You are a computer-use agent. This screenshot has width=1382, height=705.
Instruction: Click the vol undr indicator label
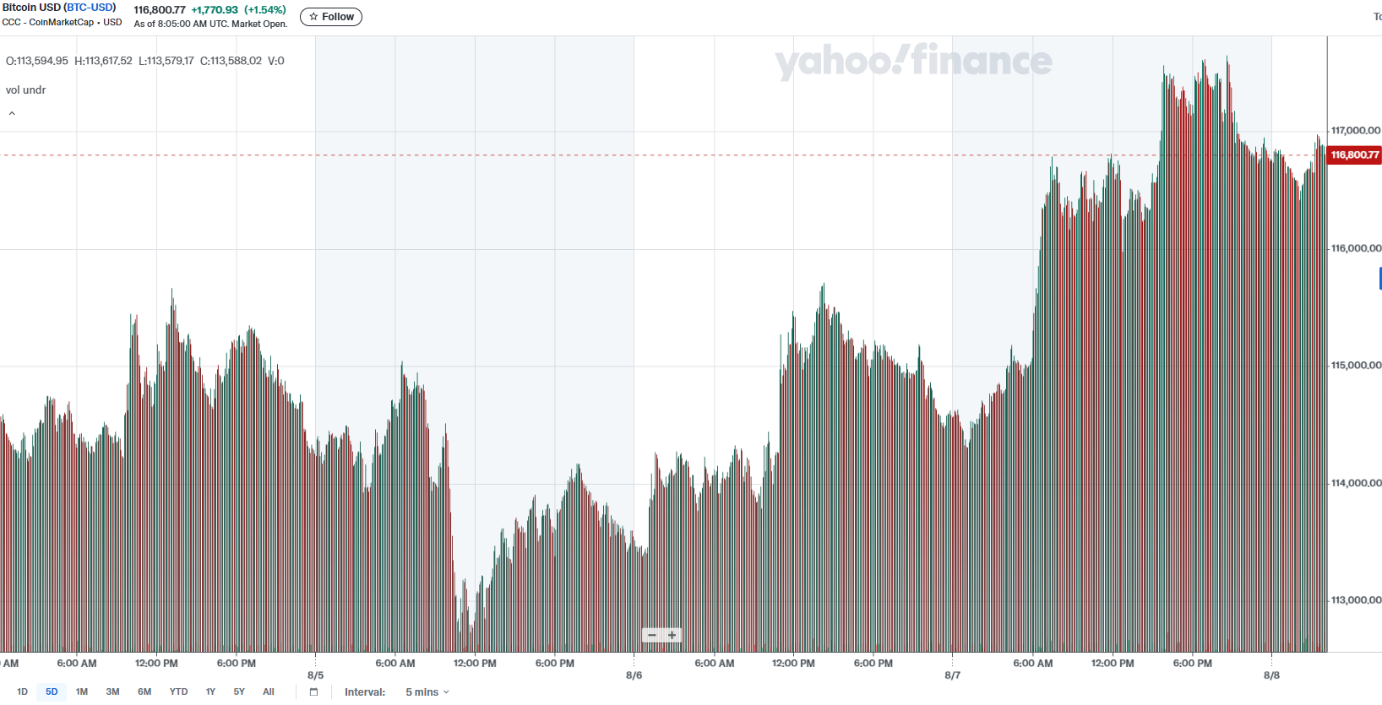24,89
